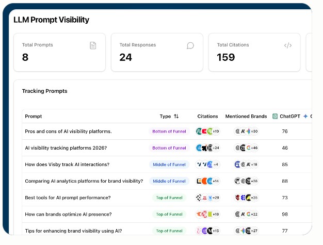Click the +22 mentioned brands overflow badge

[254, 214]
